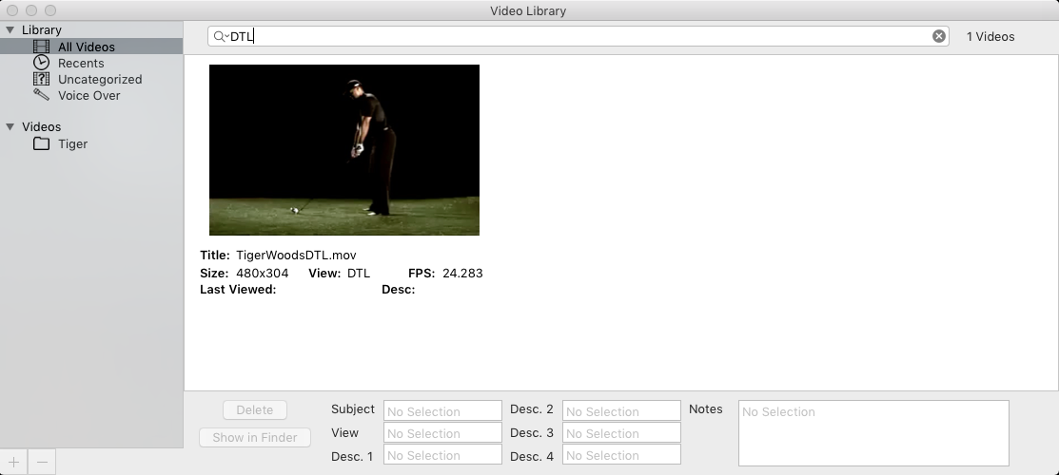This screenshot has height=475, width=1059.
Task: Click the Voice Over microphone icon
Action: point(41,95)
